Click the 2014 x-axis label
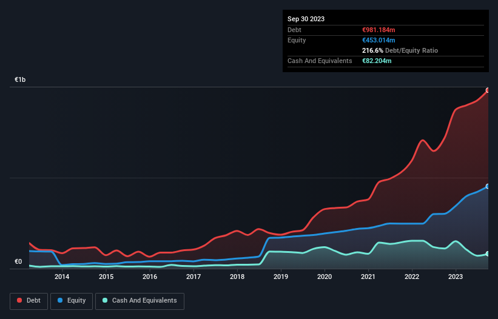 click(62, 277)
